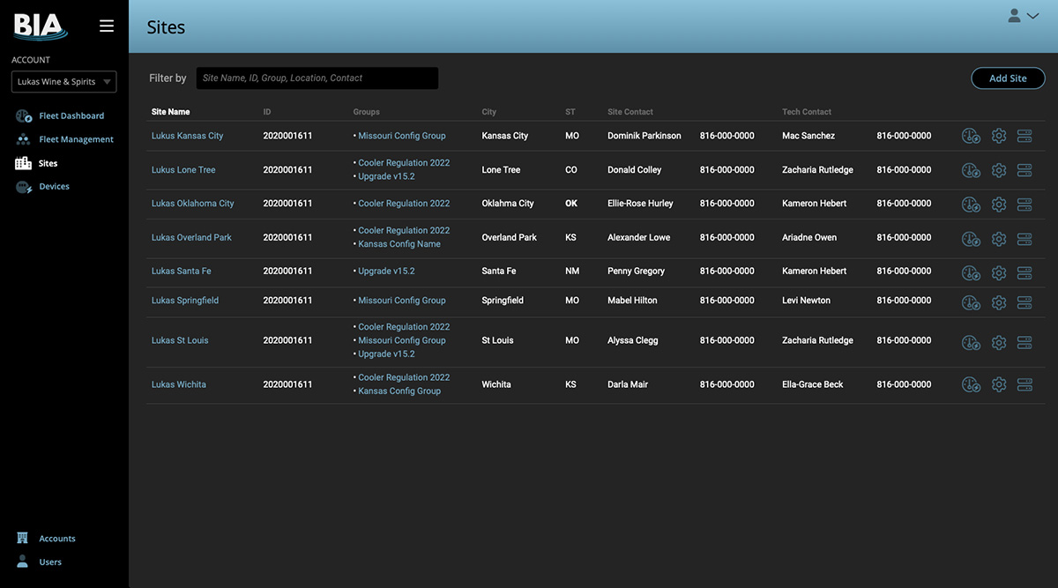
Task: View devices icon for Lukus Lone Tree
Action: 1024,170
